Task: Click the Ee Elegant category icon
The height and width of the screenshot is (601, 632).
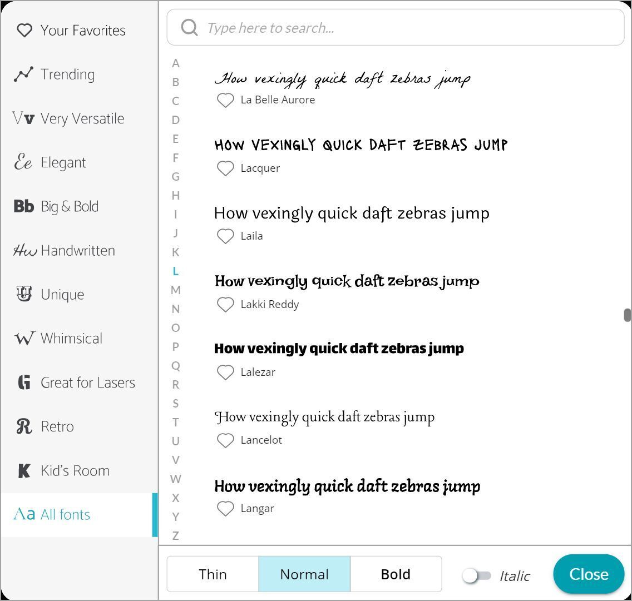Action: (x=23, y=162)
